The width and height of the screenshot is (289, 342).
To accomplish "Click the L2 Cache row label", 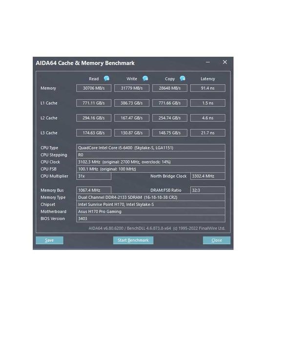I will pos(49,118).
